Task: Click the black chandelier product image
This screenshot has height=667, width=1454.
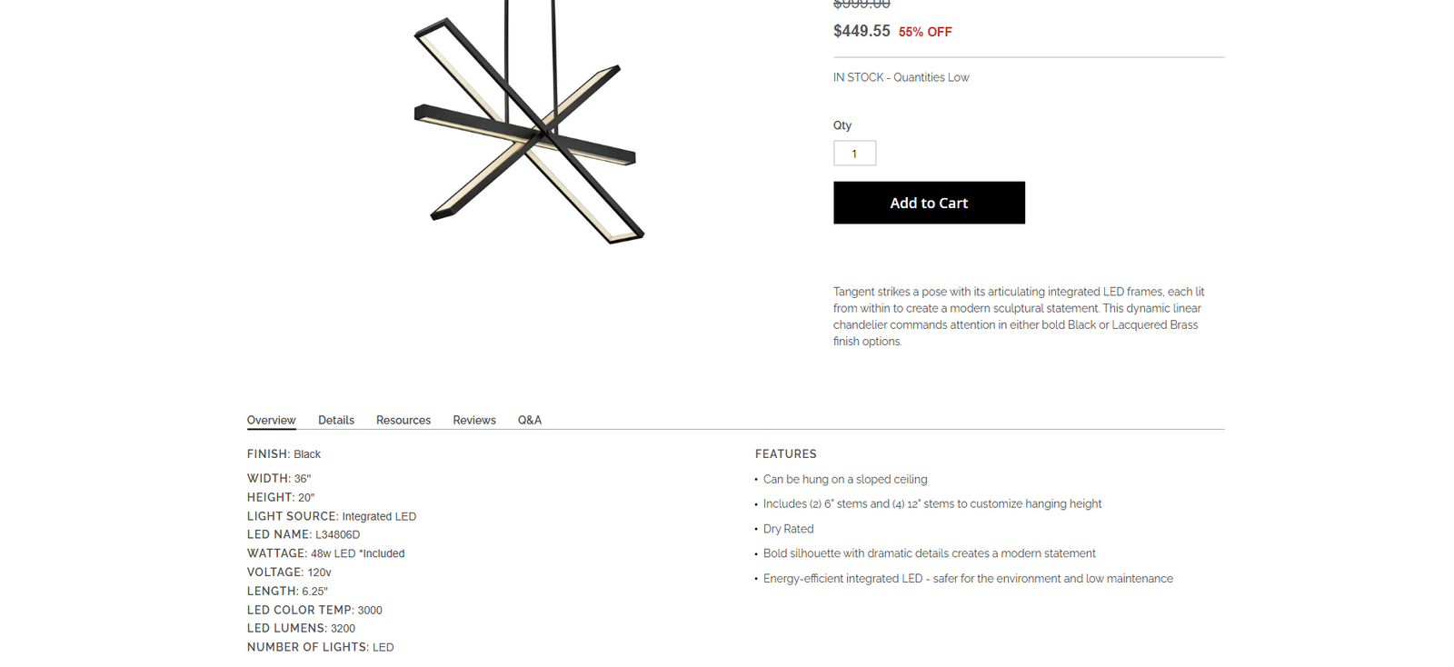Action: 529,127
